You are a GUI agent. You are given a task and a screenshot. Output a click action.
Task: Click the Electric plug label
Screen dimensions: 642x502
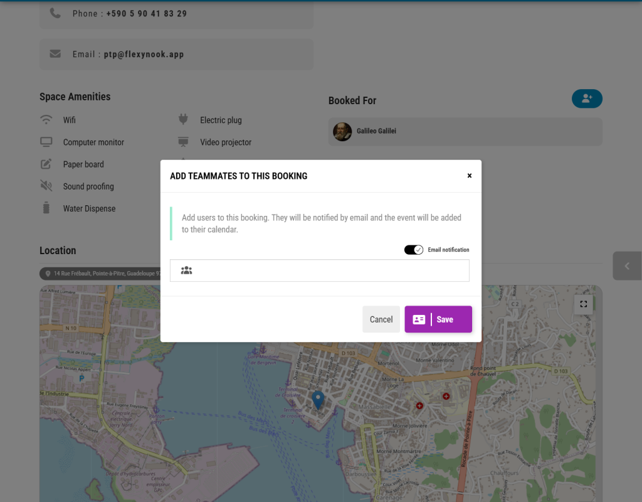point(221,120)
